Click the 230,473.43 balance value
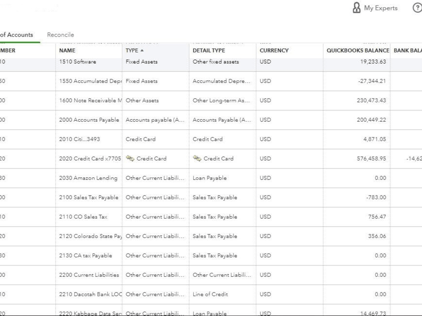Image resolution: width=422 pixels, height=316 pixels. point(371,100)
